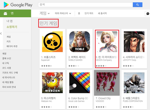Viewport: 150px width, 110px height.
Task: Open the 린: 더 라이트브링어 game card
Action: [x=107, y=49]
